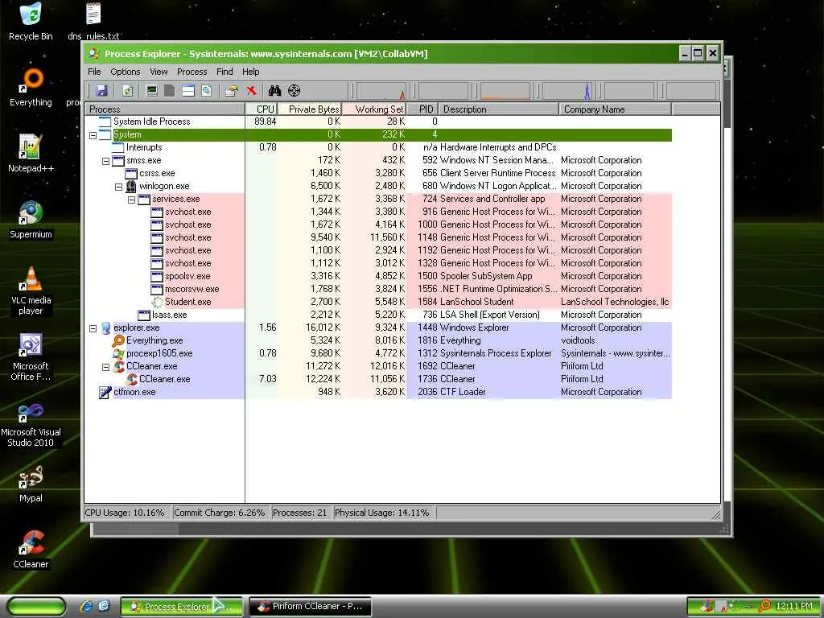This screenshot has height=618, width=824.
Task: Select the mscorsvw.exe process
Action: (x=378, y=289)
